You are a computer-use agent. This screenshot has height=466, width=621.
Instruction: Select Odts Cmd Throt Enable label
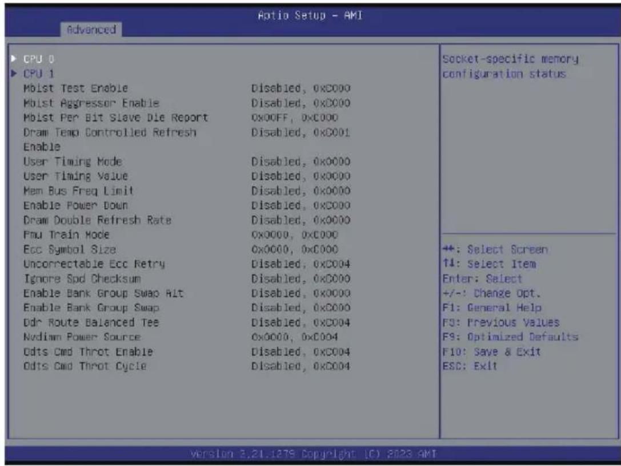click(x=88, y=351)
